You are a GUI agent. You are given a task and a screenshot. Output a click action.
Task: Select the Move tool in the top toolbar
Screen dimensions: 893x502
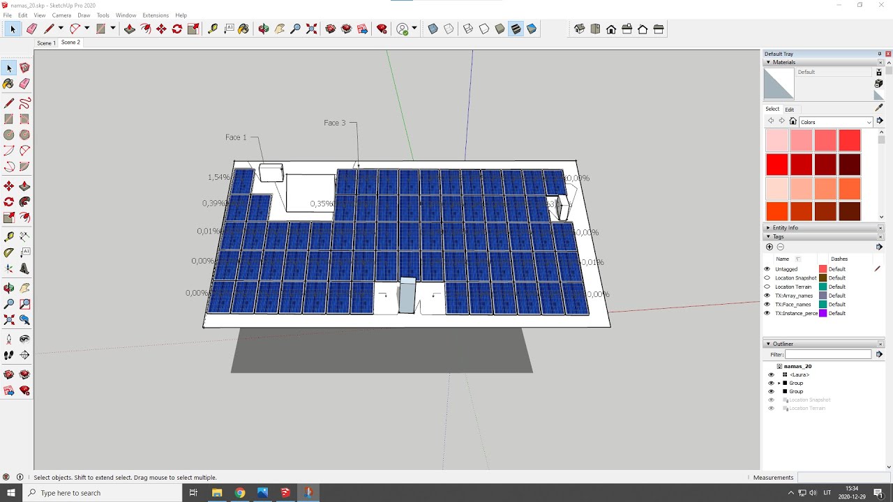pyautogui.click(x=161, y=29)
